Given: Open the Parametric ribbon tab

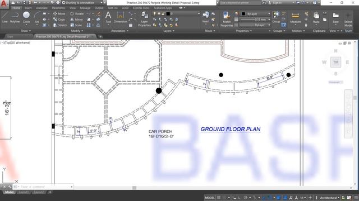Looking at the screenshot, I should tap(58, 8).
